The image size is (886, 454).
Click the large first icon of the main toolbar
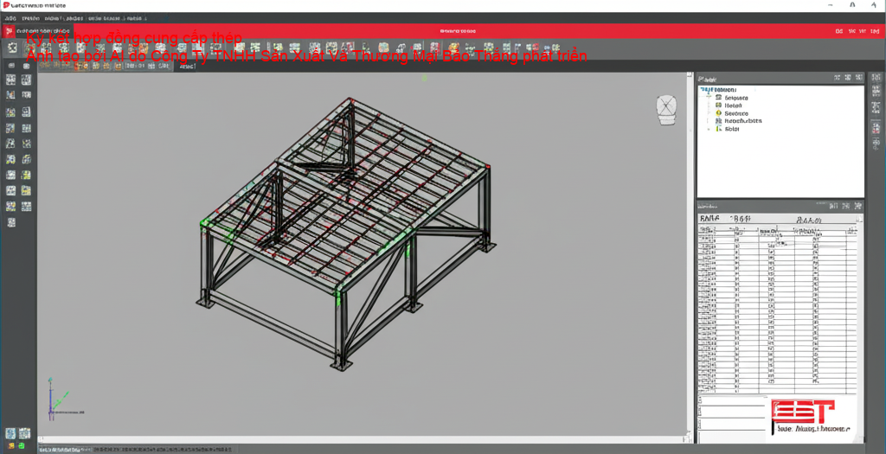tap(12, 48)
